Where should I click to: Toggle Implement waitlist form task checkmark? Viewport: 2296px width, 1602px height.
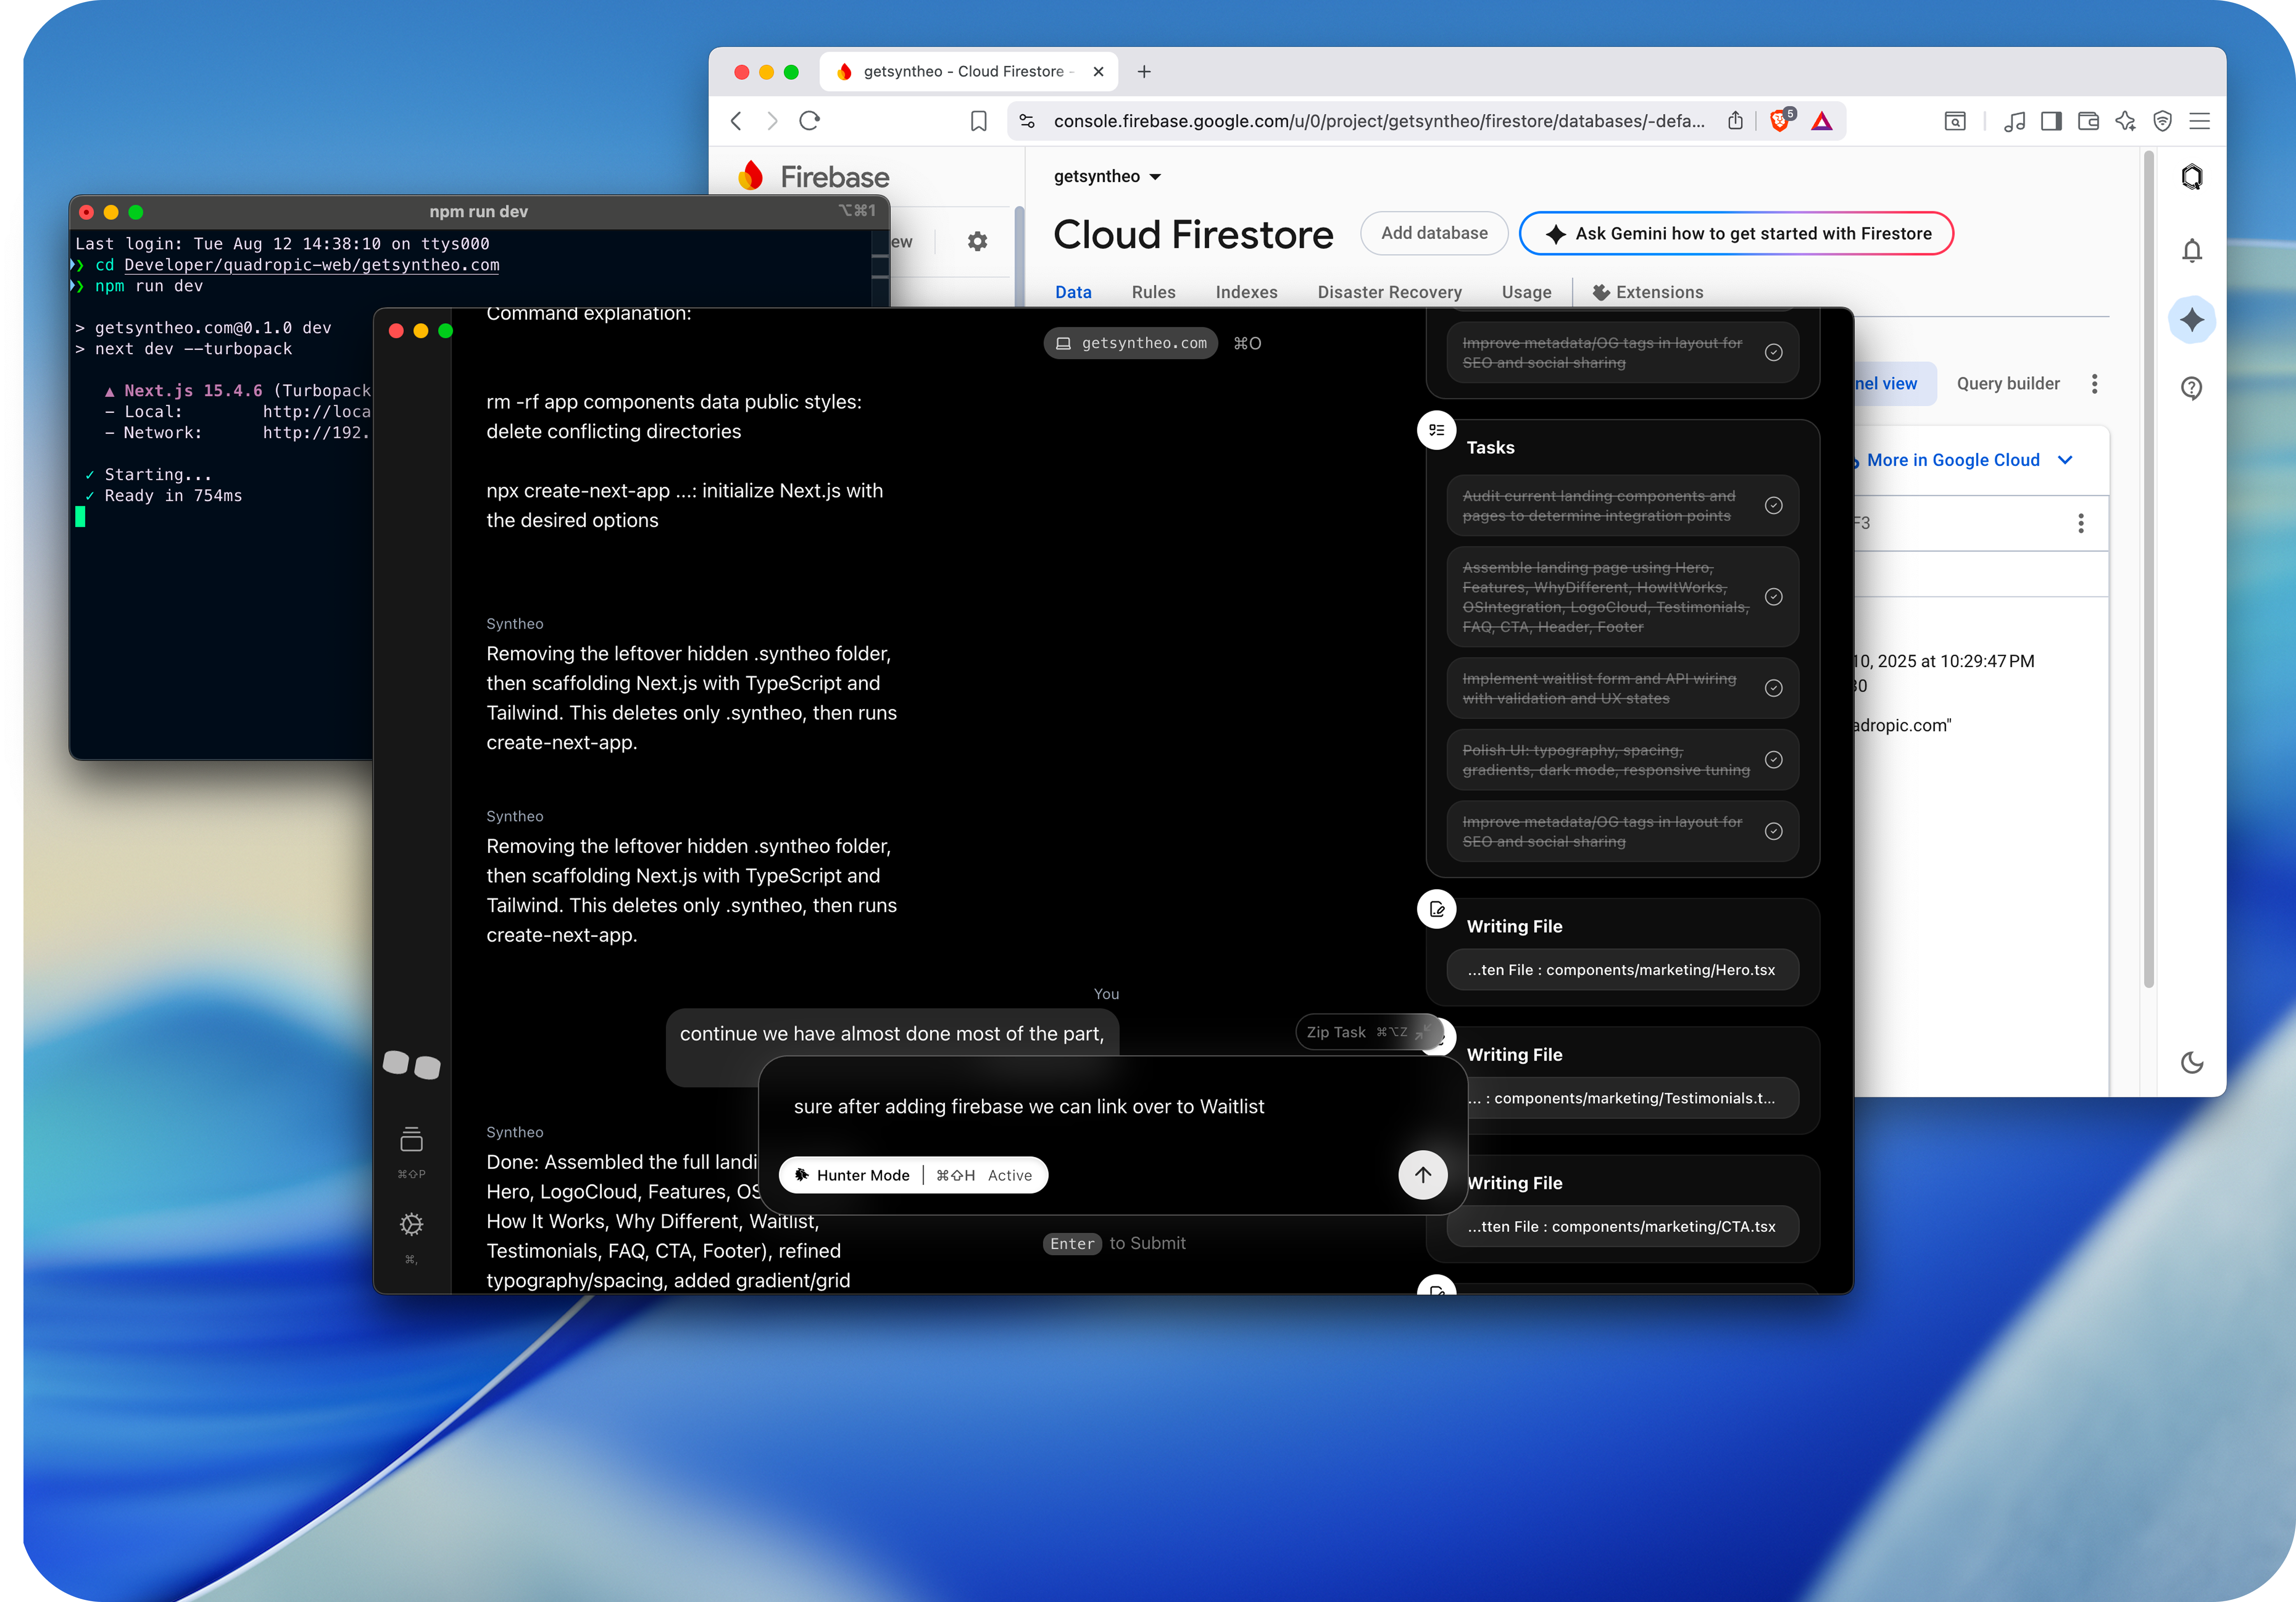(x=1773, y=688)
